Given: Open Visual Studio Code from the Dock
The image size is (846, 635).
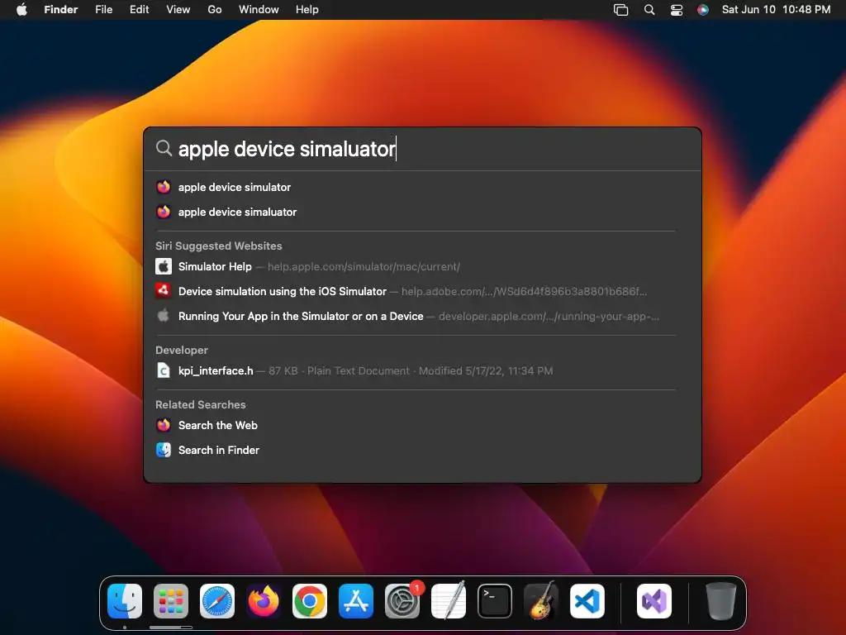Looking at the screenshot, I should [x=587, y=601].
